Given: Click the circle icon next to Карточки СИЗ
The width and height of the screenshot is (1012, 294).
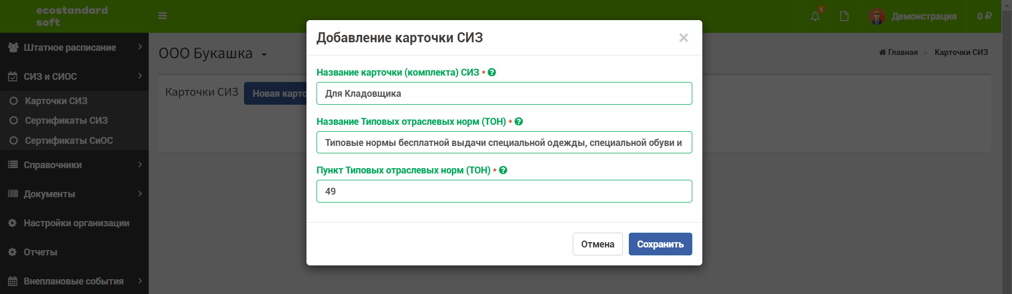Looking at the screenshot, I should [14, 101].
